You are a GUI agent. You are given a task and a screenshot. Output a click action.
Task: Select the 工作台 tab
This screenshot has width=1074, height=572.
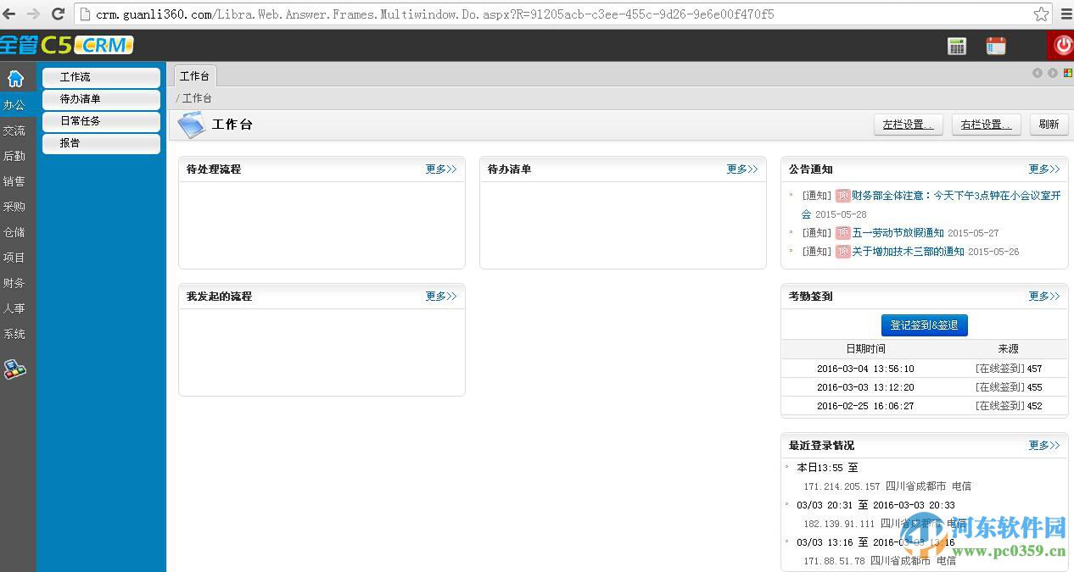195,75
